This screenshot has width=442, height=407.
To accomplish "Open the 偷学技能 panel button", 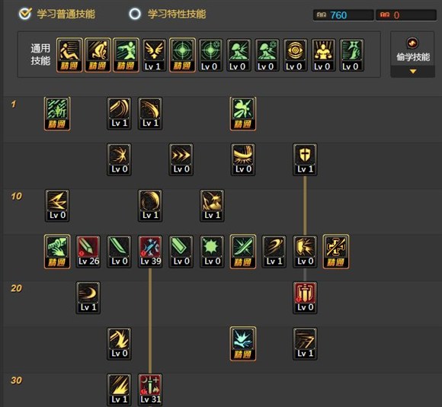I will [413, 50].
